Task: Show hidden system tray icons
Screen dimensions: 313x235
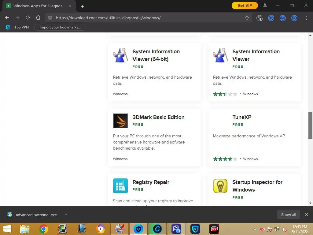Action: pyautogui.click(x=255, y=229)
